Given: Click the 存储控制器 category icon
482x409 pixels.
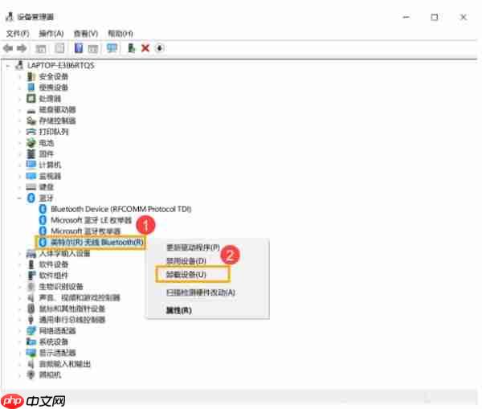Looking at the screenshot, I should point(31,121).
